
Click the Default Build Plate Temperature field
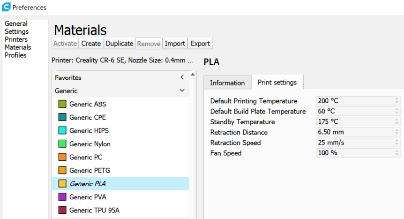[x=355, y=111]
